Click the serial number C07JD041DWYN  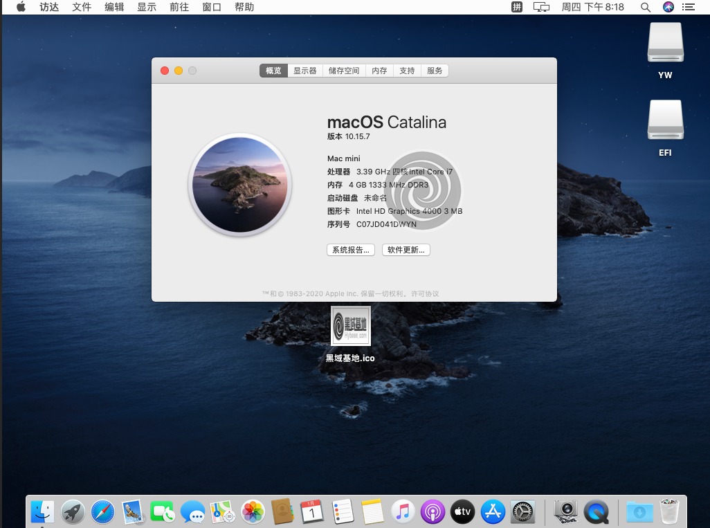pos(386,224)
